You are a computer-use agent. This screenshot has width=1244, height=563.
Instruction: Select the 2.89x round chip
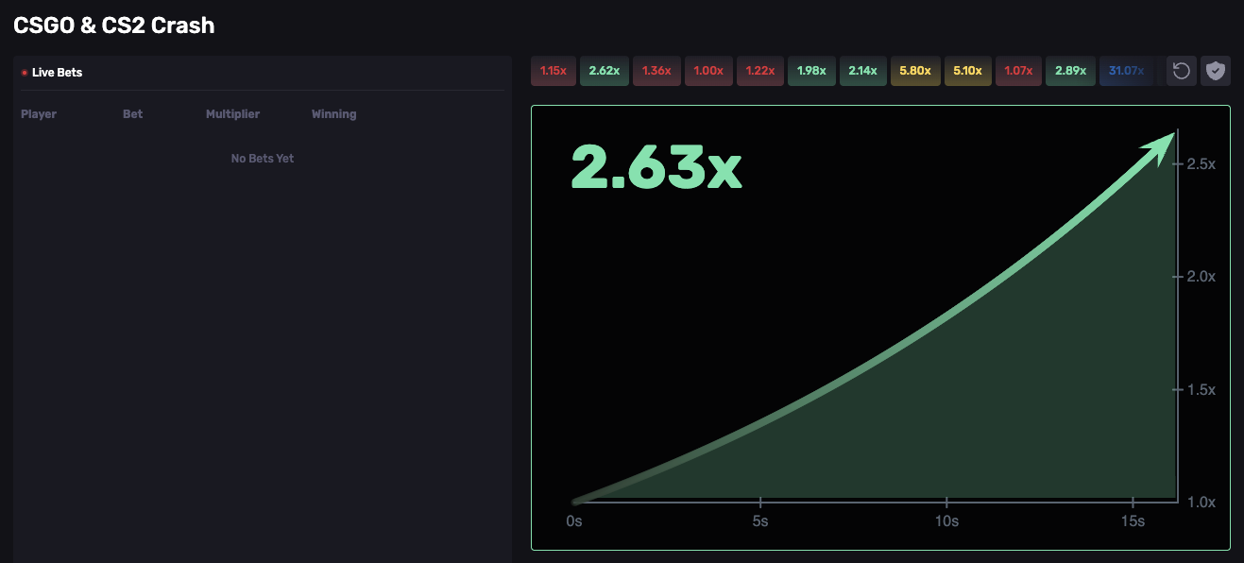point(1070,71)
